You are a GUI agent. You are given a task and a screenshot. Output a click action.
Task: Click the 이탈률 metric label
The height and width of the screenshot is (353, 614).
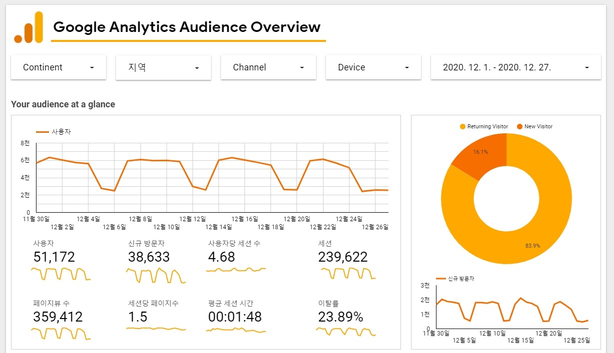328,303
